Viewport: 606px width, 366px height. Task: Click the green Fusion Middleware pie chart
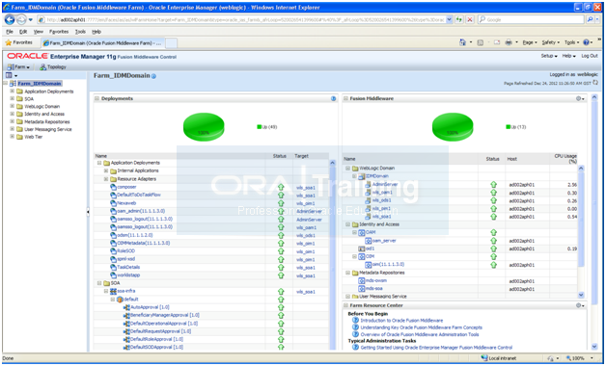(x=453, y=127)
